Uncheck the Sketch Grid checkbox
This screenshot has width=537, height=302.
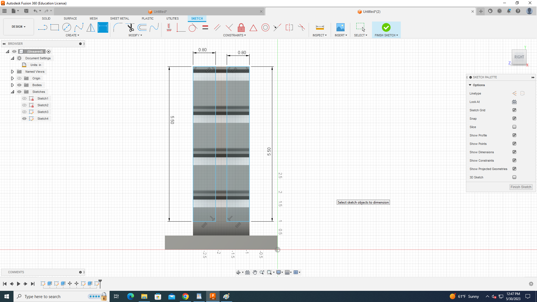click(x=514, y=110)
